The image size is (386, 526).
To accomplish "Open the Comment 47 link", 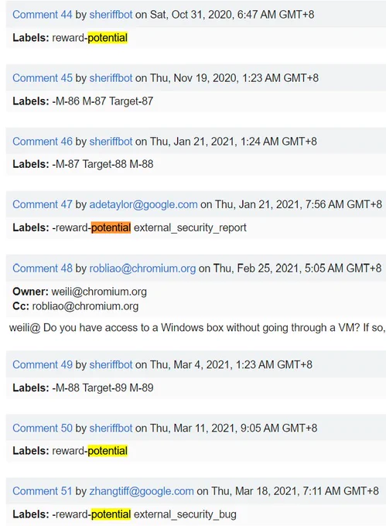I will pos(43,204).
